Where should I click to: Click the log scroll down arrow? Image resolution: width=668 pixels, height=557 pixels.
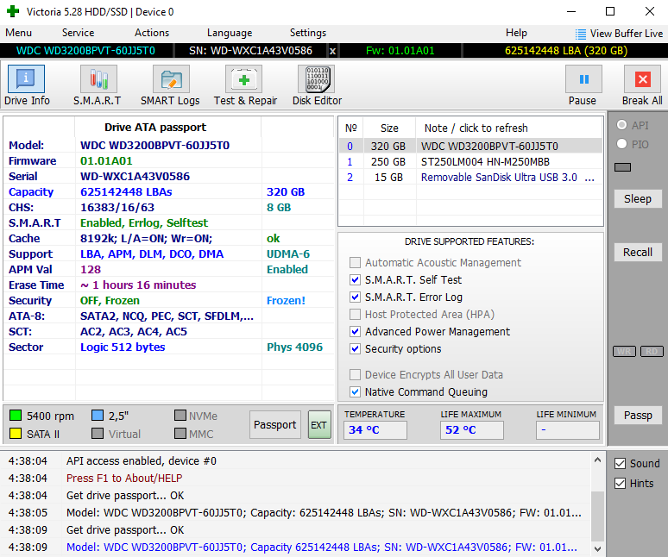click(x=598, y=549)
